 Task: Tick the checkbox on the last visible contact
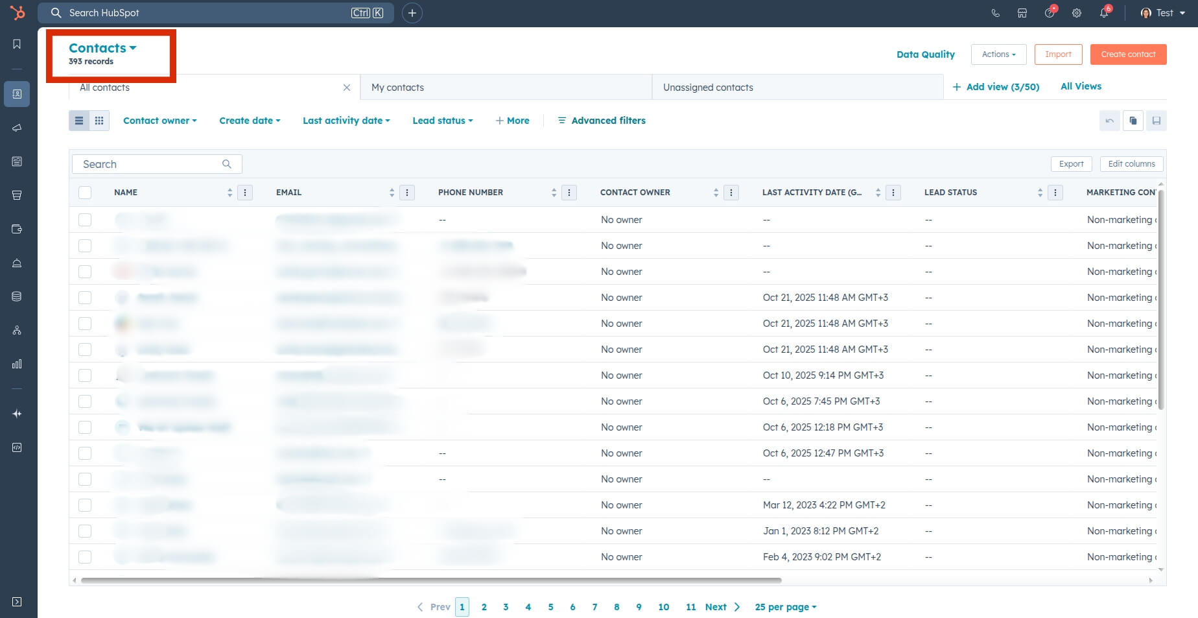click(85, 556)
